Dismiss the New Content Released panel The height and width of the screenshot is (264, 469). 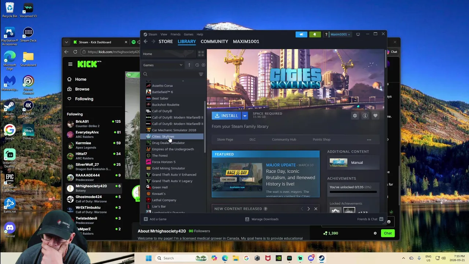[x=315, y=209]
